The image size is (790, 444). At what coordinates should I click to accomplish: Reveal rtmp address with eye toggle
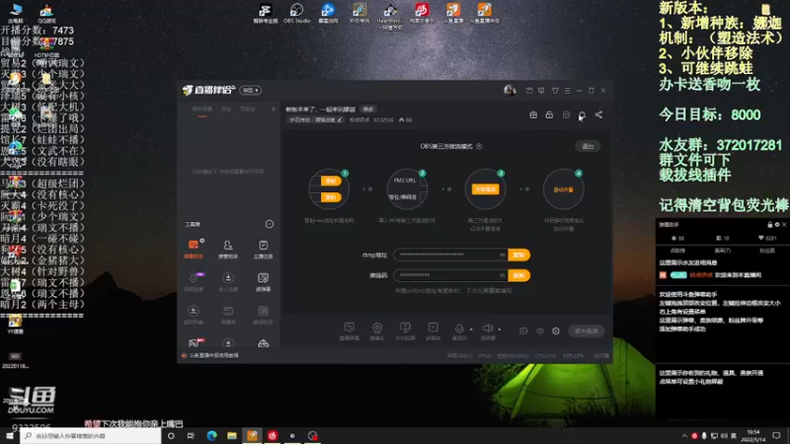pos(503,255)
